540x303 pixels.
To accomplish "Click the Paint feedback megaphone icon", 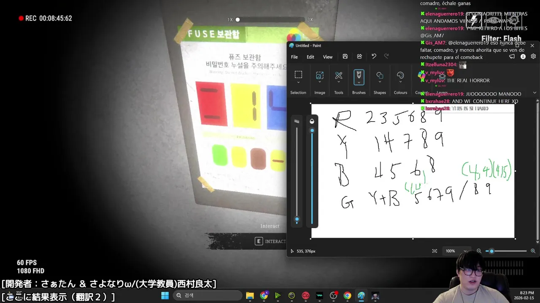I will pyautogui.click(x=512, y=56).
